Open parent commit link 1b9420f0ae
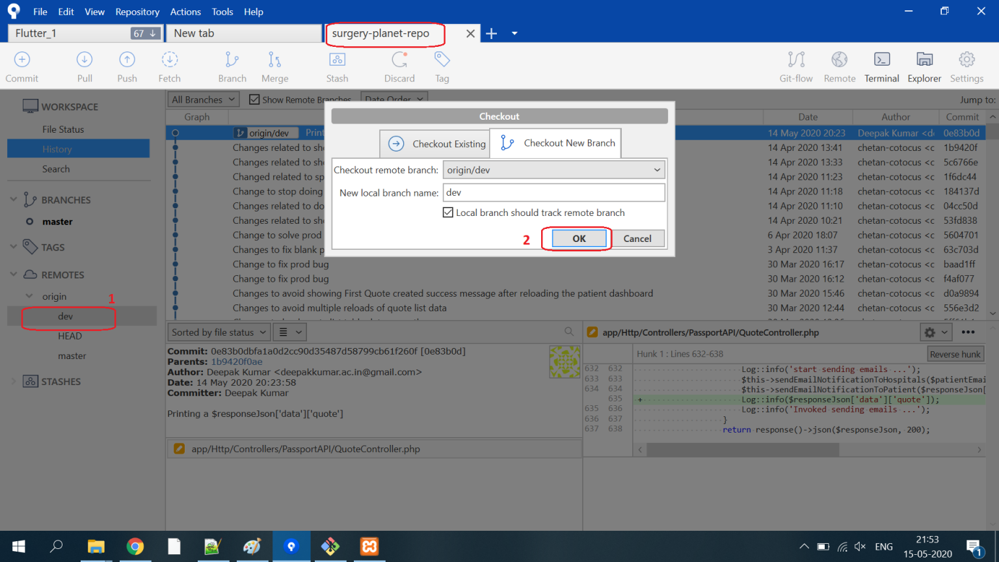The image size is (999, 562). (x=237, y=362)
